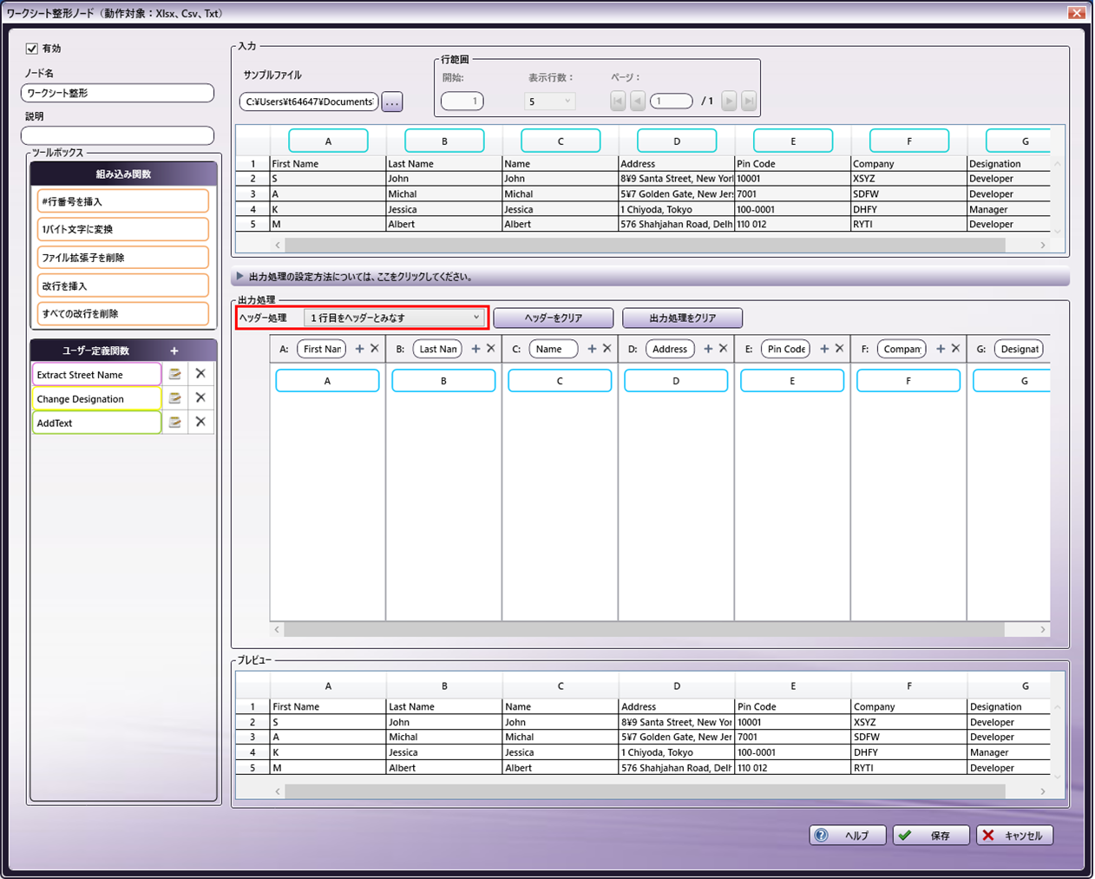1095x879 pixels.
Task: Edit the Change Designation function
Action: 174,398
